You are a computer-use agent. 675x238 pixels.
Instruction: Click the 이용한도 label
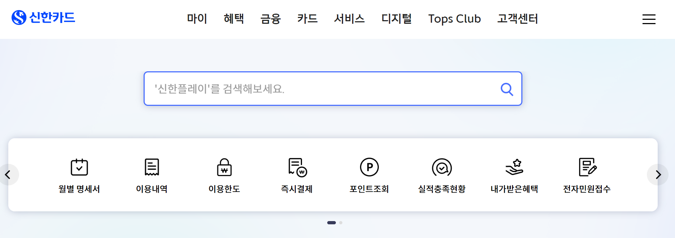coord(224,189)
